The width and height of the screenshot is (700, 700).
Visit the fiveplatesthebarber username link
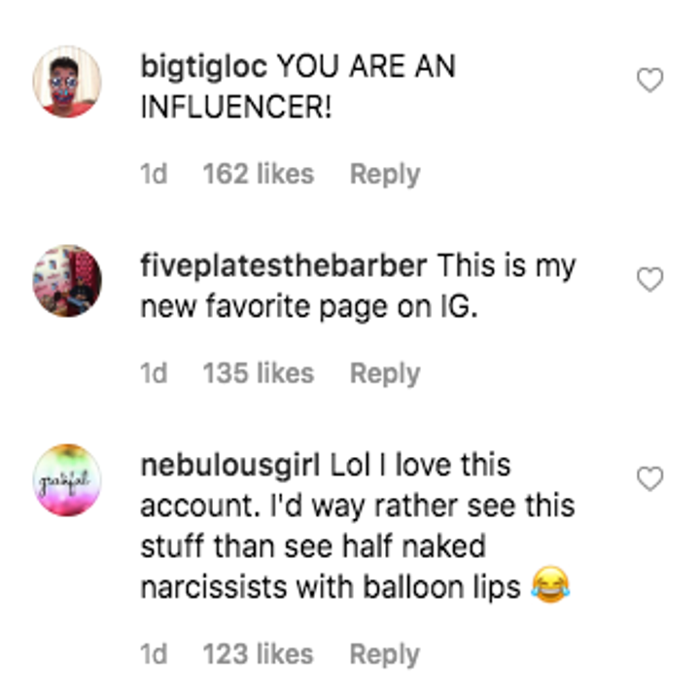(x=284, y=265)
